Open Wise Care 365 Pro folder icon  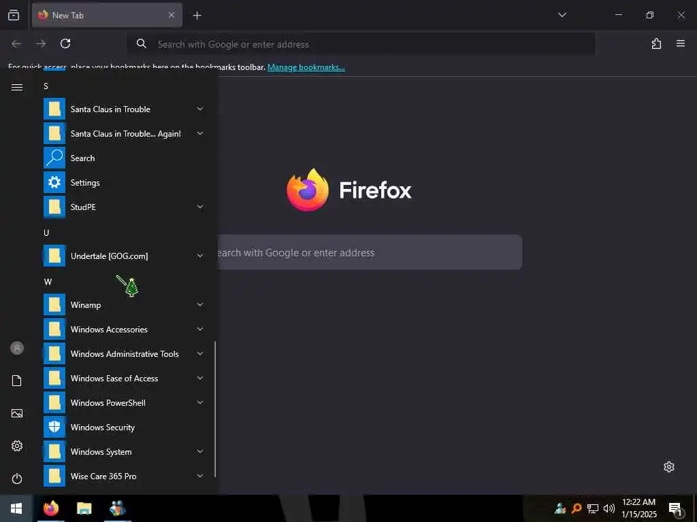pos(54,476)
